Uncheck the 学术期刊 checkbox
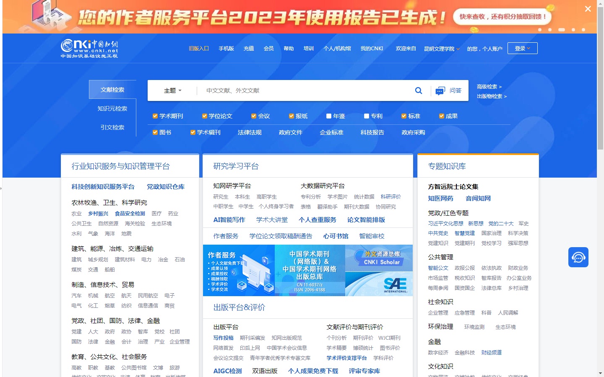The height and width of the screenshot is (377, 604). [x=155, y=116]
